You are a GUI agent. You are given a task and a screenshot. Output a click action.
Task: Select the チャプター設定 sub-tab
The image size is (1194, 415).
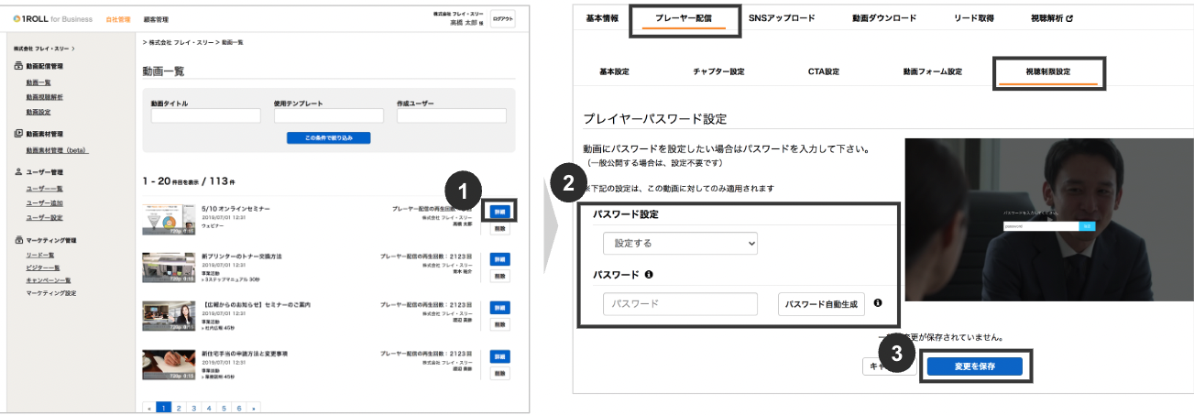(718, 71)
